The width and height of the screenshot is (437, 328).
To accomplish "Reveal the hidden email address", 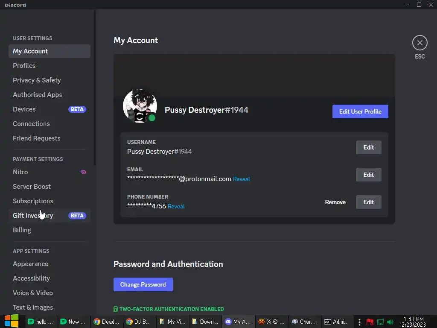I will [x=242, y=179].
